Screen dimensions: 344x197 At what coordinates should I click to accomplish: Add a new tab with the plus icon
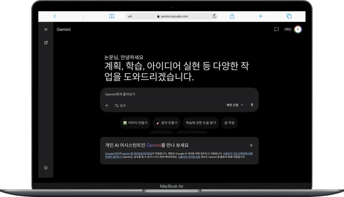tap(260, 16)
